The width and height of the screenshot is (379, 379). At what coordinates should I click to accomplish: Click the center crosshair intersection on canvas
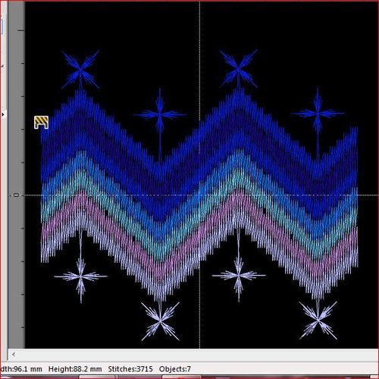[199, 195]
